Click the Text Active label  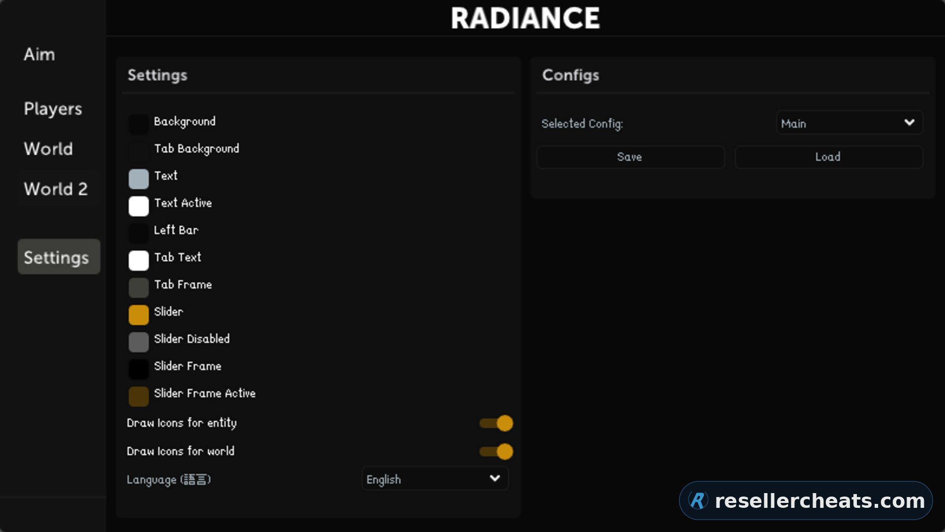(183, 203)
